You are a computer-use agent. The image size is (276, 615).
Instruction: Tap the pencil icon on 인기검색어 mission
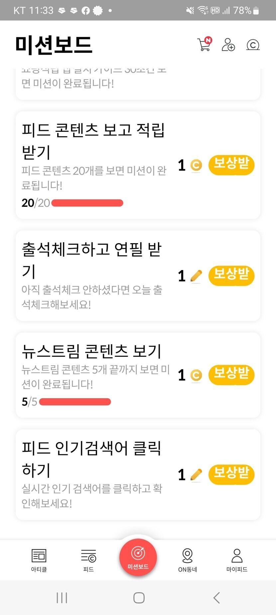(196, 475)
